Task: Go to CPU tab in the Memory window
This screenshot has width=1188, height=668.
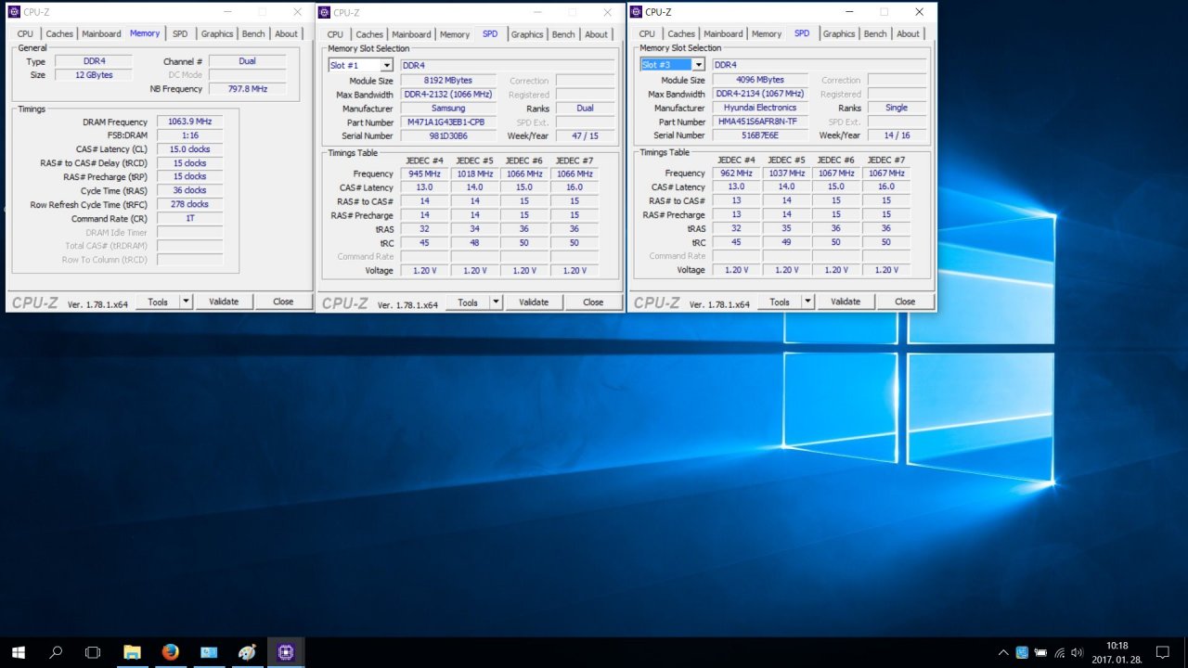Action: [x=25, y=33]
